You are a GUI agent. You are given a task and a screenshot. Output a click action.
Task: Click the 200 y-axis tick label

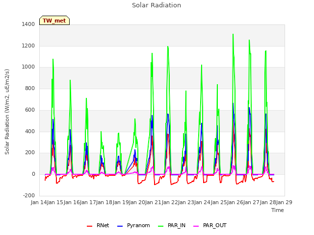(x=30, y=153)
